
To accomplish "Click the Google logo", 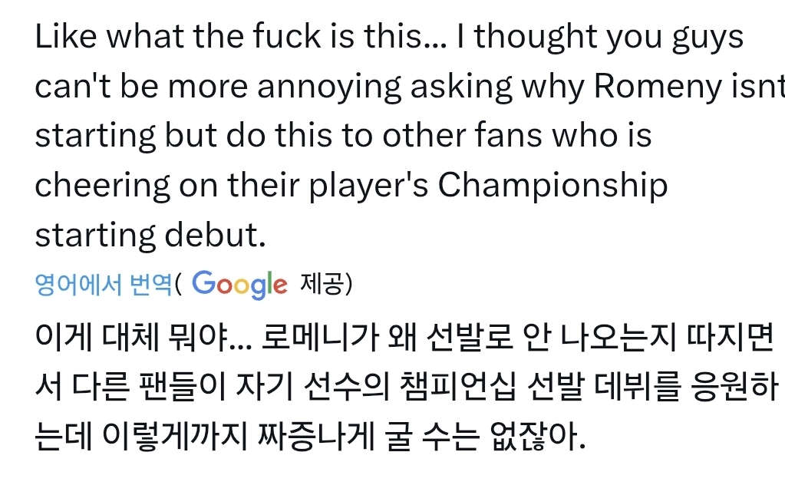I will pos(240,285).
